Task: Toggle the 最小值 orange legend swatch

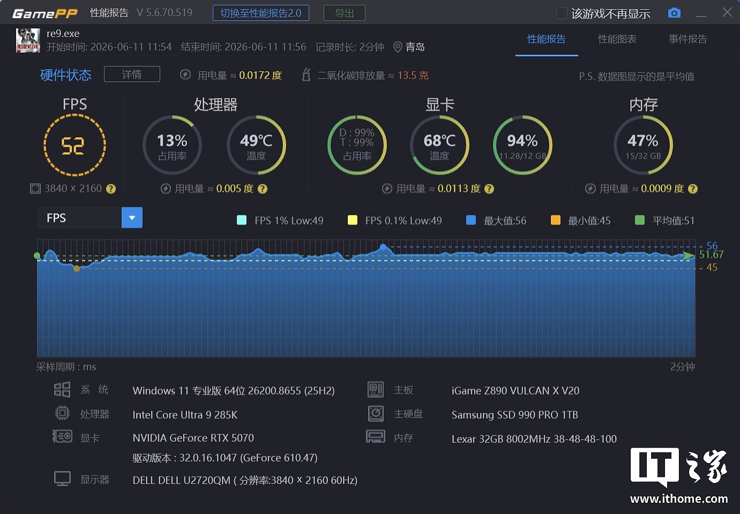Action: point(556,220)
